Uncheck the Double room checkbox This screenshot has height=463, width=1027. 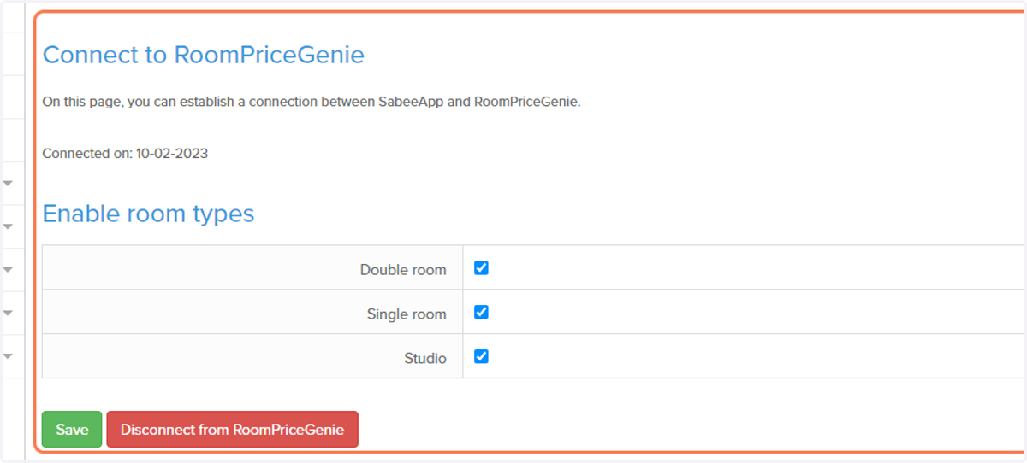481,268
